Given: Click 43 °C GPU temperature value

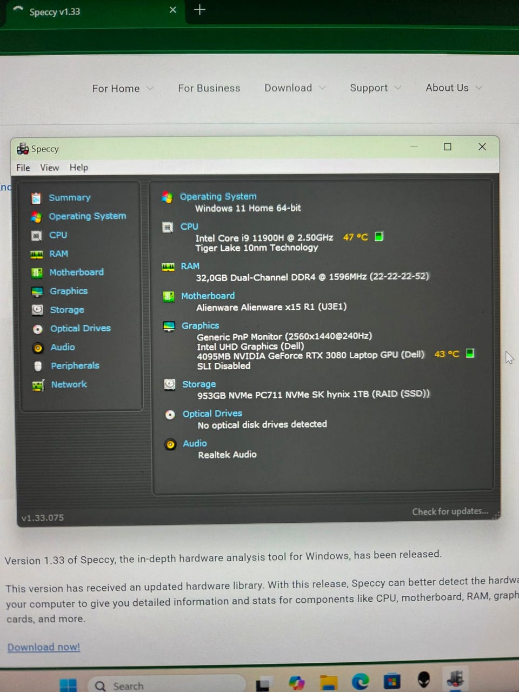Looking at the screenshot, I should pyautogui.click(x=447, y=354).
